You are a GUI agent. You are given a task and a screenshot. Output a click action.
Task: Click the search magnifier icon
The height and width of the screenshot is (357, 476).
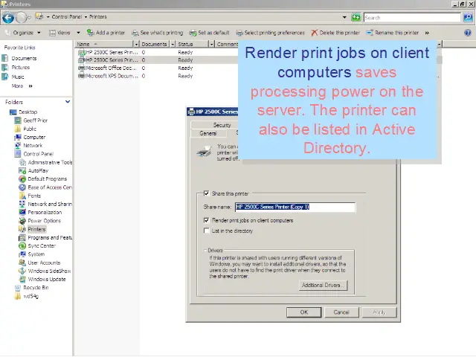[x=468, y=18]
